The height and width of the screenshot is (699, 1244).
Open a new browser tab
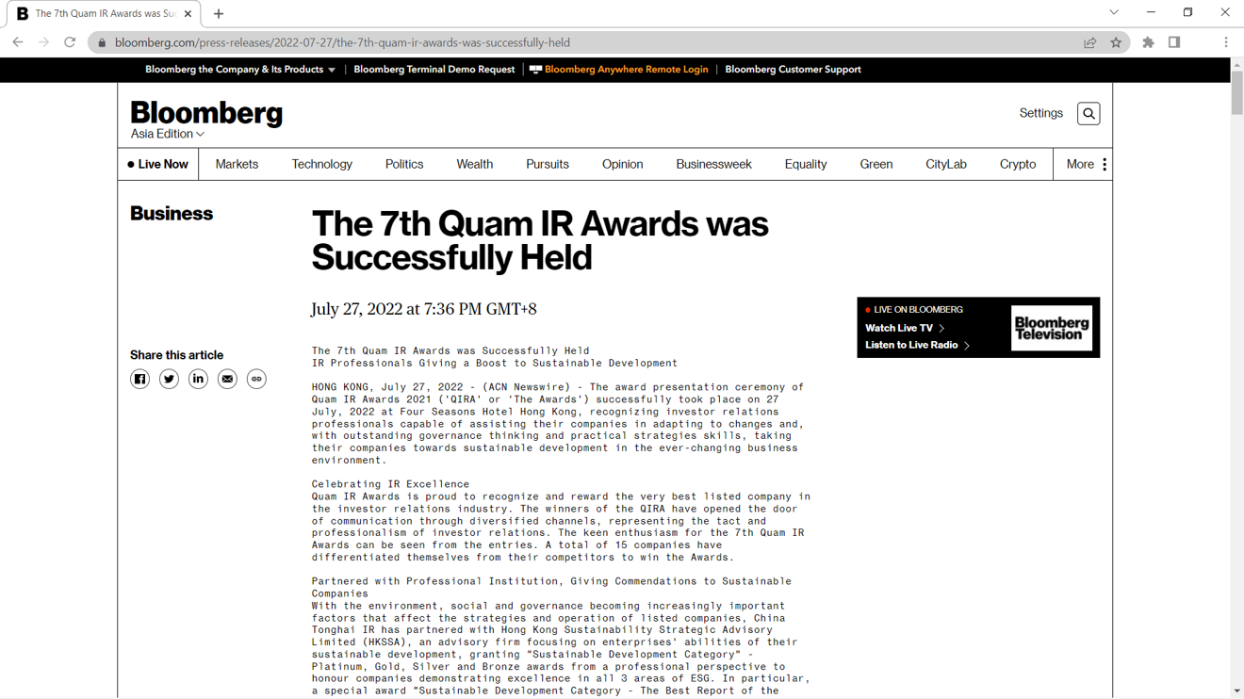[219, 14]
